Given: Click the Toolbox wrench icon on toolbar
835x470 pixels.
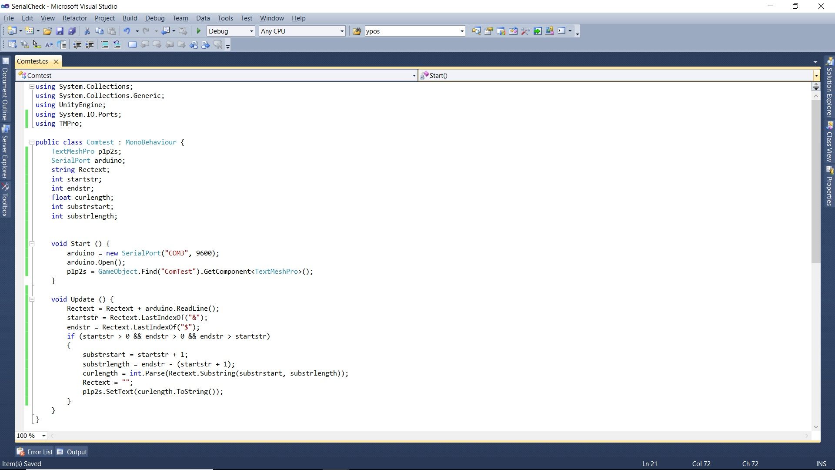Looking at the screenshot, I should pos(525,31).
